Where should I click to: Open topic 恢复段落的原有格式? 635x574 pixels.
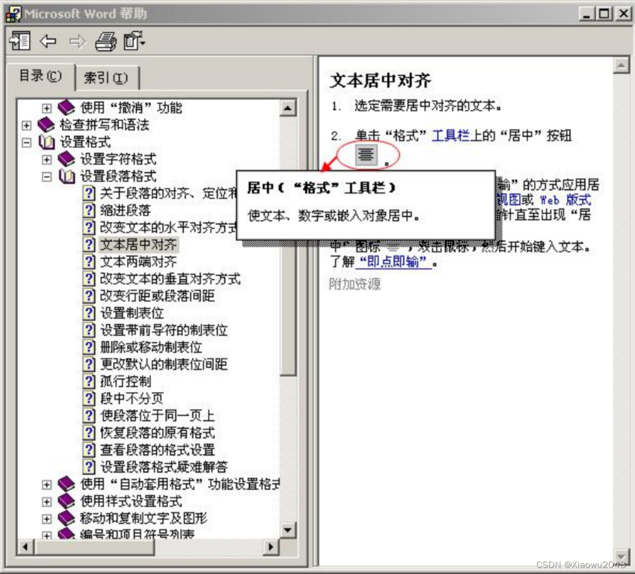pos(157,433)
